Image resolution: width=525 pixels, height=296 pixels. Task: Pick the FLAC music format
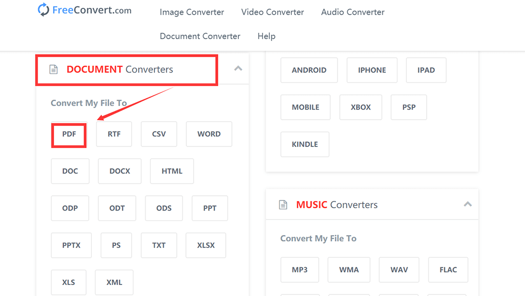click(448, 270)
